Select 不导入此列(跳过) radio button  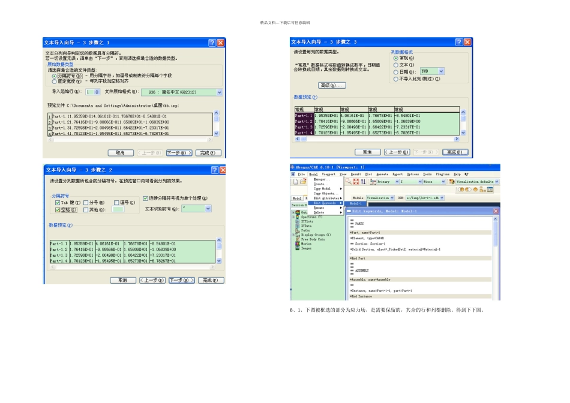[x=396, y=79]
